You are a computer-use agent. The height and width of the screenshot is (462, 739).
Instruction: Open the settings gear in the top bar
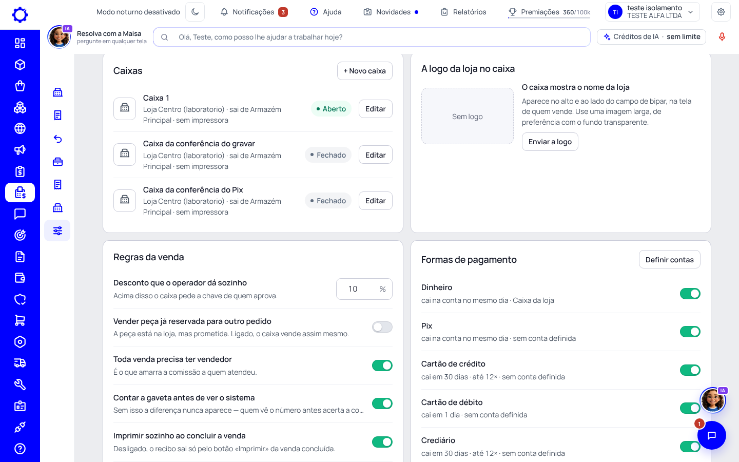[x=721, y=12]
